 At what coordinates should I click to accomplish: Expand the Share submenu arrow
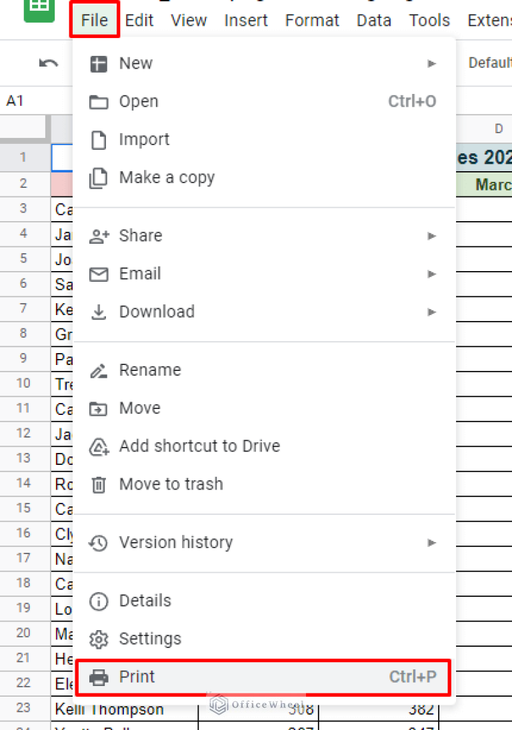[432, 236]
